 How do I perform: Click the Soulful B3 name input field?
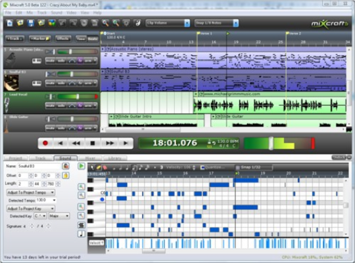pyautogui.click(x=39, y=167)
